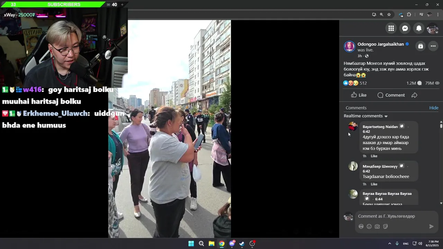Hide the comments panel
Image resolution: width=443 pixels, height=249 pixels.
[x=434, y=108]
